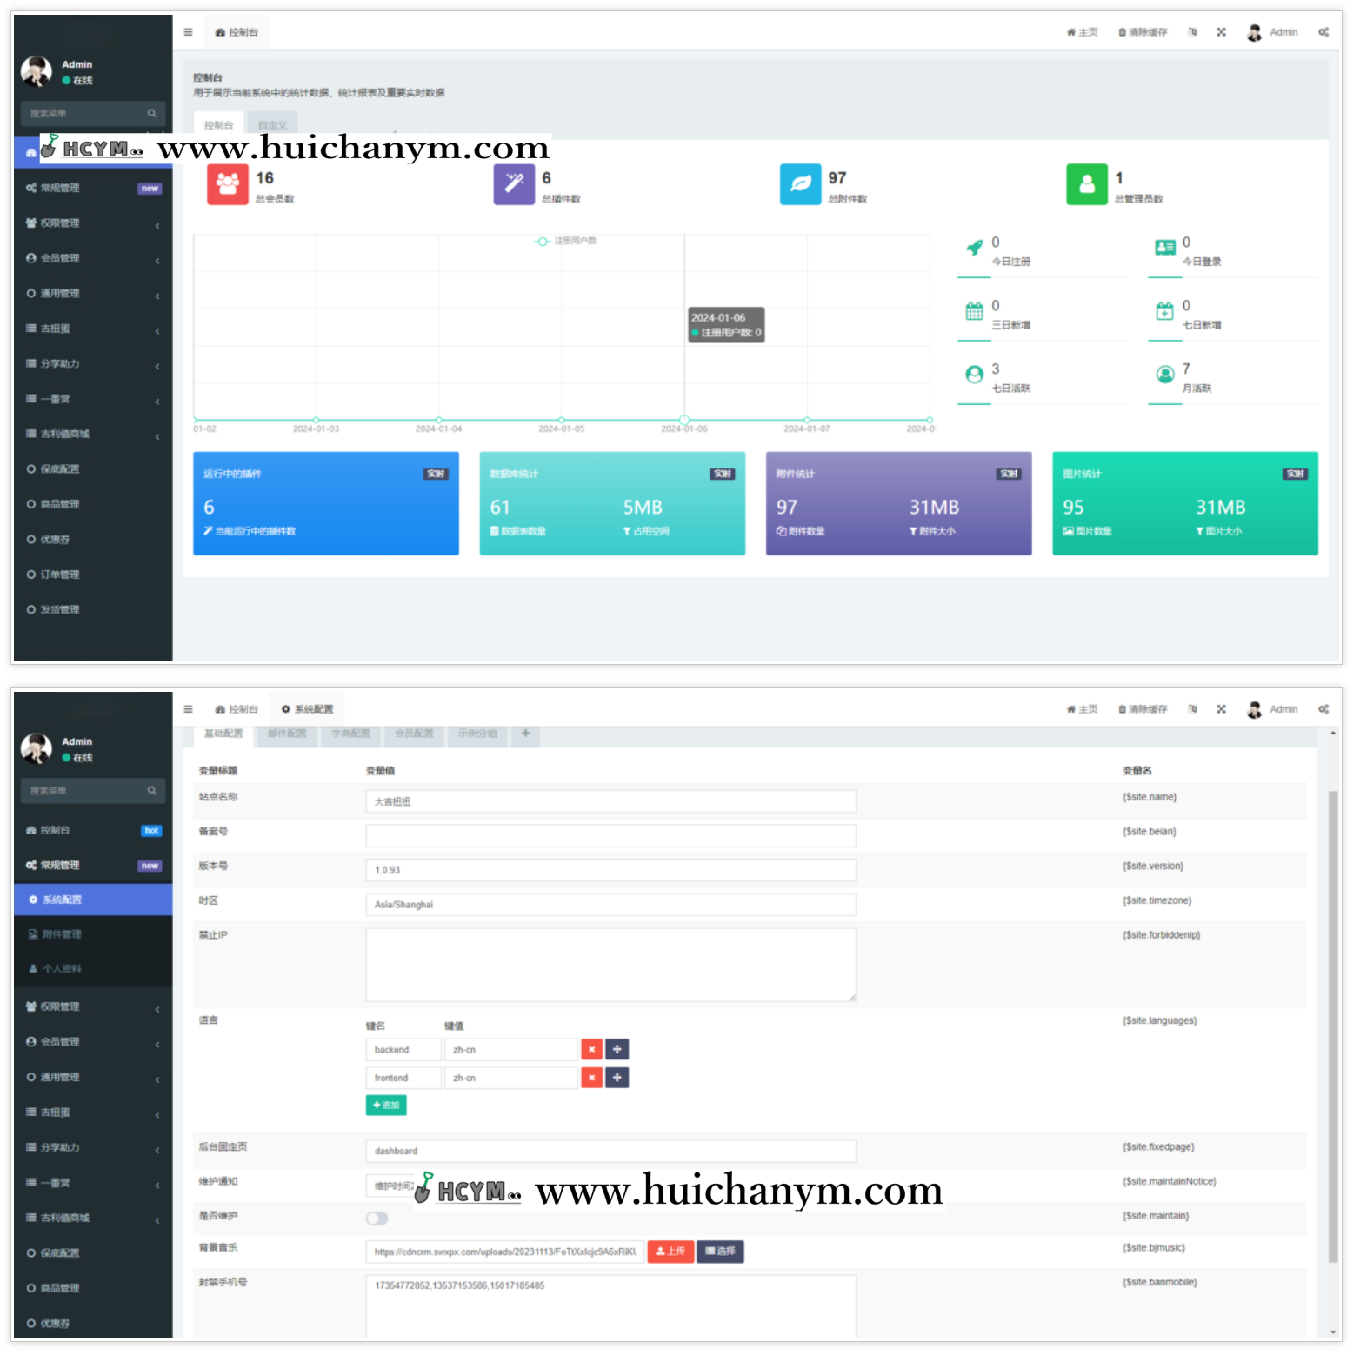Click the settings page vertical scrollbar
Image resolution: width=1360 pixels, height=1355 pixels.
pyautogui.click(x=1333, y=1026)
